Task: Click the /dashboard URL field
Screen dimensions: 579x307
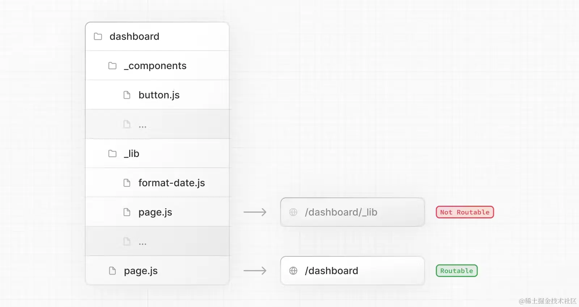Action: (352, 271)
